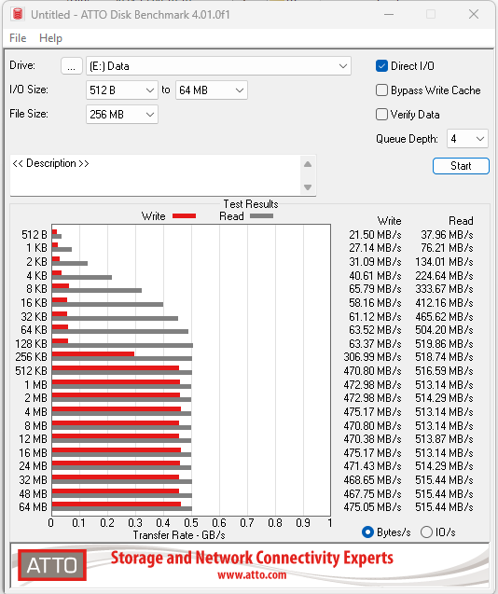Click the drive browse ellipsis button
The height and width of the screenshot is (594, 498).
click(71, 66)
